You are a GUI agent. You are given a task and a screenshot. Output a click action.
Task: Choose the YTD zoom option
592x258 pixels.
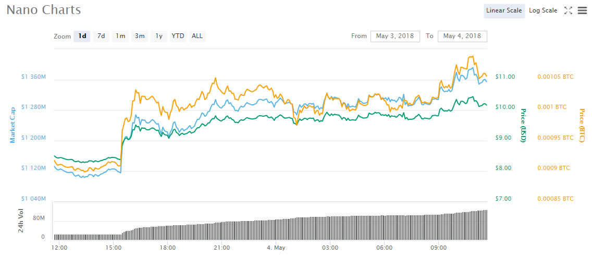[x=178, y=36]
